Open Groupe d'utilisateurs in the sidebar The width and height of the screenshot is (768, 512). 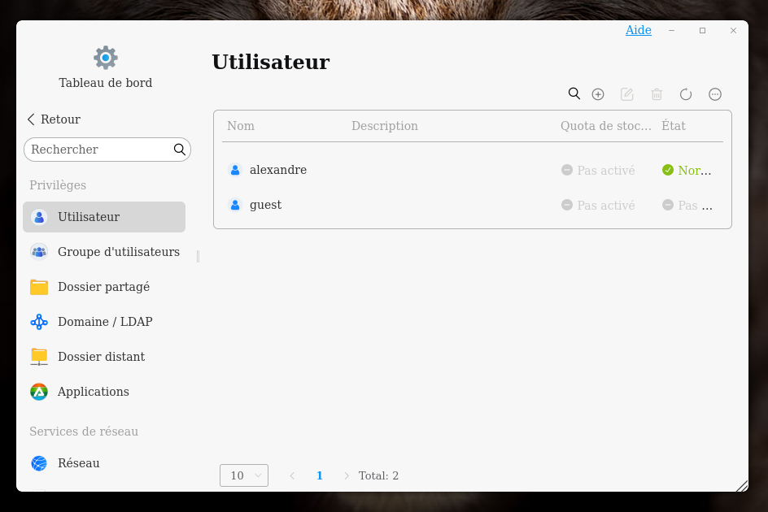coord(118,252)
